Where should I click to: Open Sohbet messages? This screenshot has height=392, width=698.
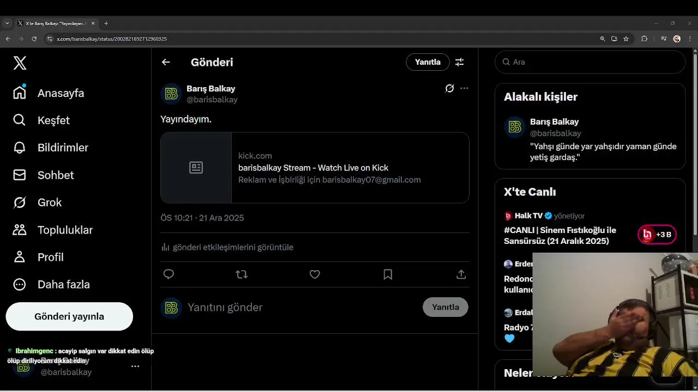click(x=43, y=175)
